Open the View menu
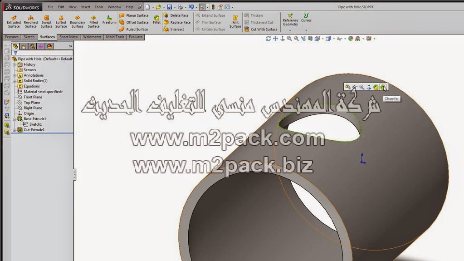This screenshot has width=464, height=261. [x=73, y=7]
